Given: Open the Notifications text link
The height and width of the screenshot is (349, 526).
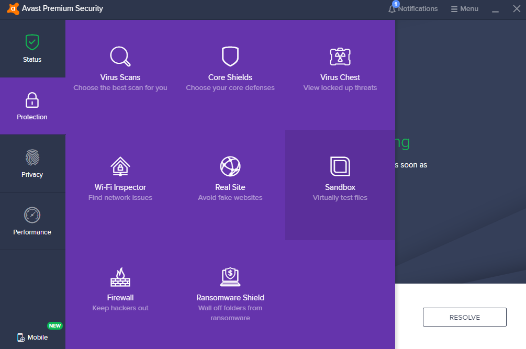Looking at the screenshot, I should [418, 9].
